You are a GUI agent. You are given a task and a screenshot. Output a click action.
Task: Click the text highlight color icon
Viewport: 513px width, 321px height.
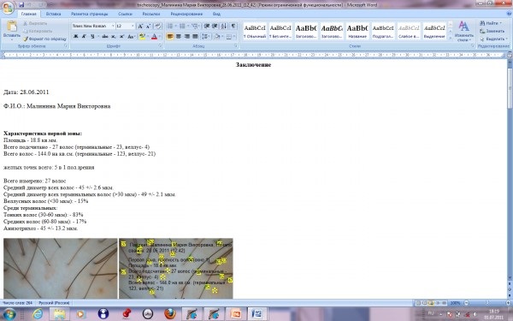click(142, 36)
